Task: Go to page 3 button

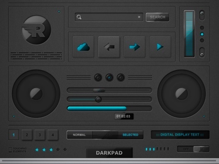Action: (40, 135)
